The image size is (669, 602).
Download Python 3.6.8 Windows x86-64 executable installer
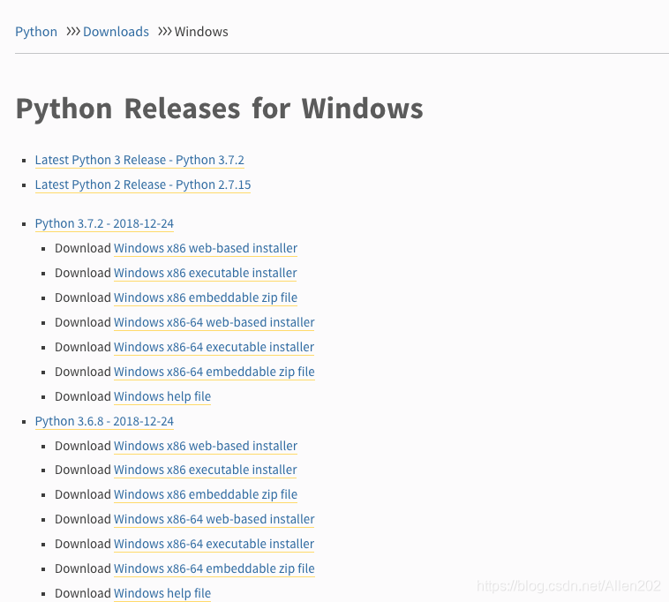(214, 544)
